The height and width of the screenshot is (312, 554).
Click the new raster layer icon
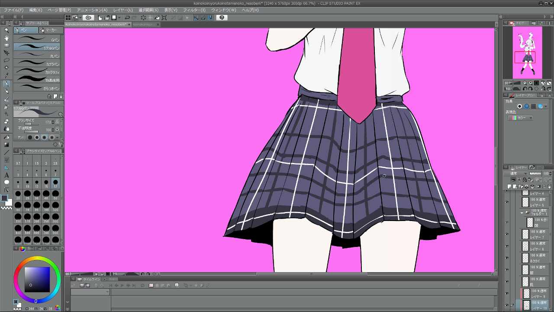coord(509,186)
